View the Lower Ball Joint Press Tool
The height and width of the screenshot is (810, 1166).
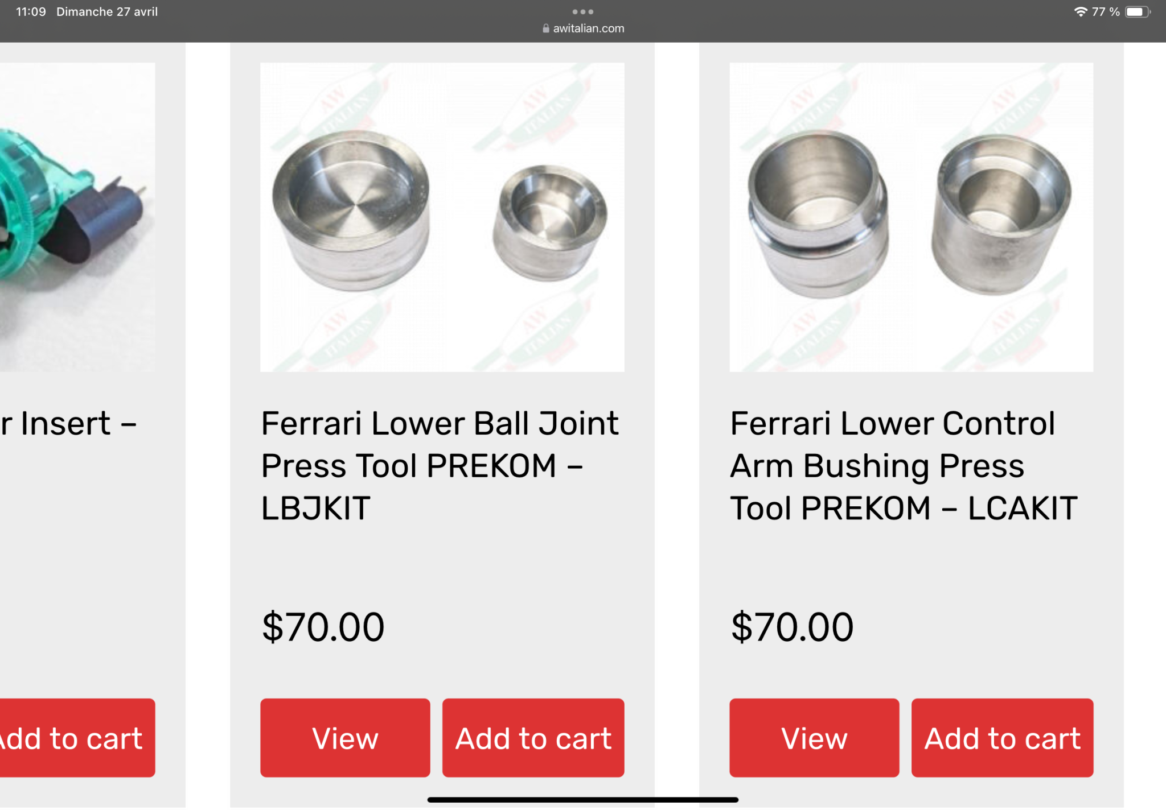pos(345,737)
